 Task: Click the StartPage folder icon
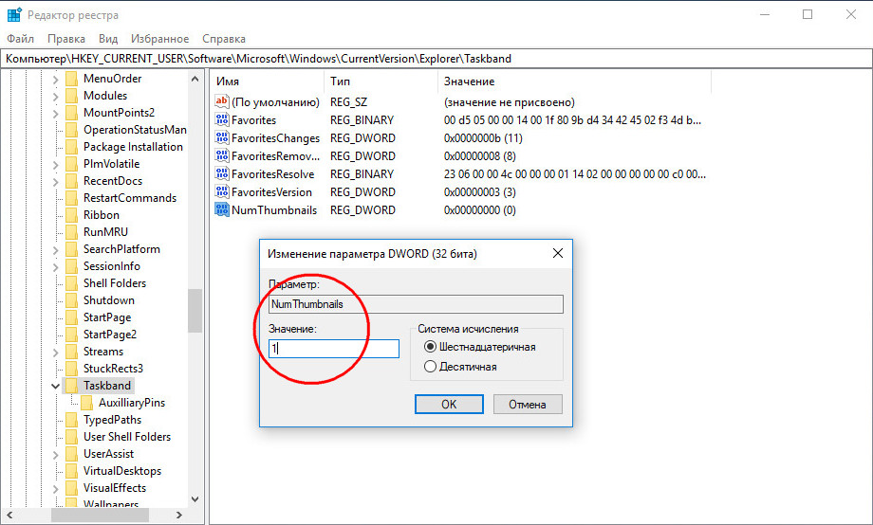click(71, 317)
